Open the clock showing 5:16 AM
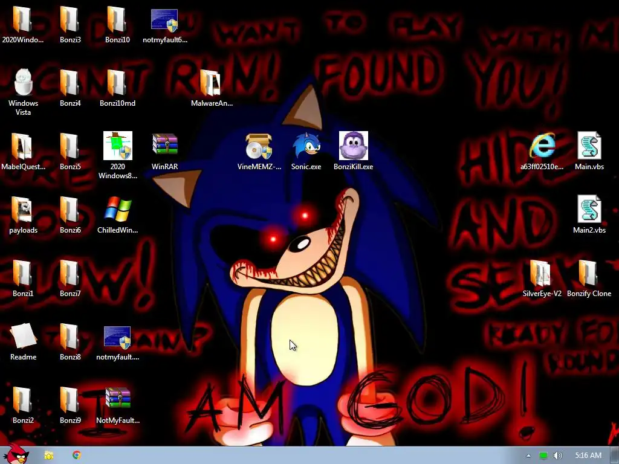Screen dimensions: 619x464 click(588, 456)
